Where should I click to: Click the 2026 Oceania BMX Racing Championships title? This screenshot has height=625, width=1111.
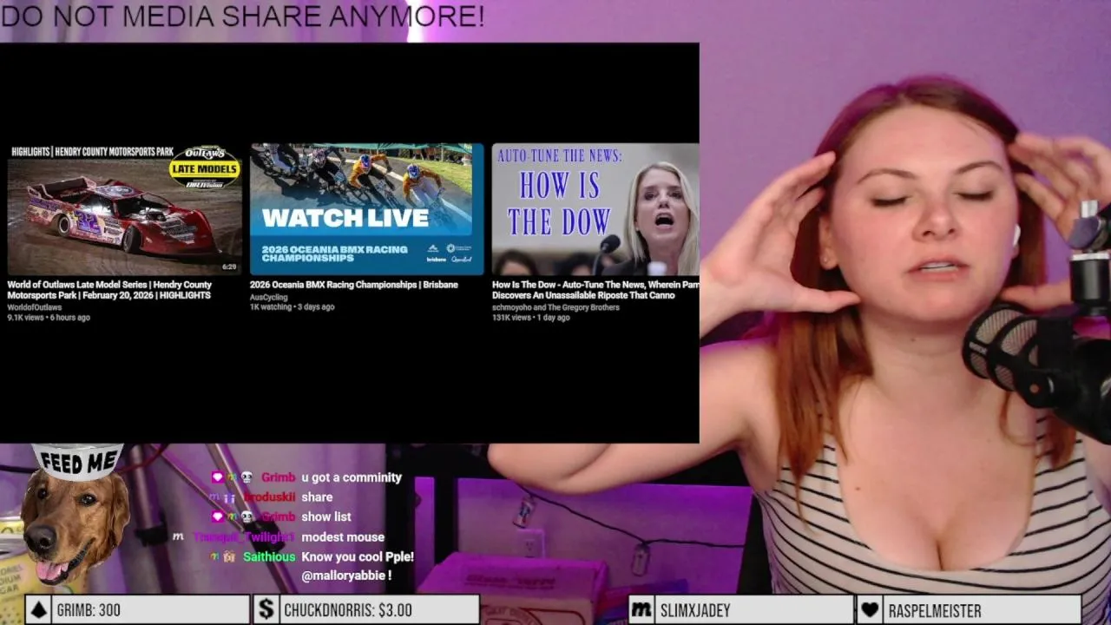click(354, 285)
